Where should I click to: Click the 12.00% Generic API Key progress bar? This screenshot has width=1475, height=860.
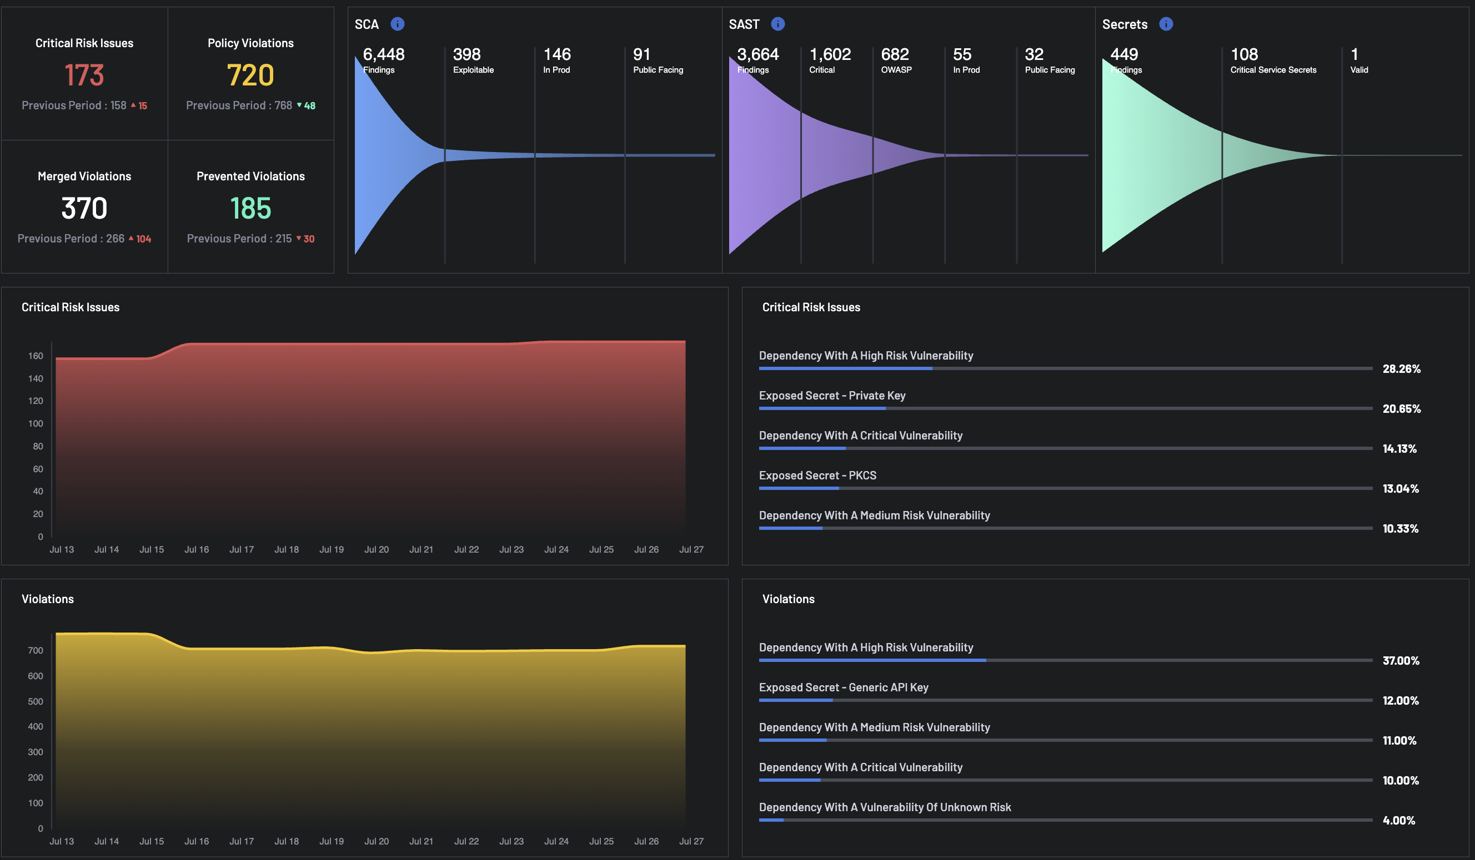[1065, 700]
